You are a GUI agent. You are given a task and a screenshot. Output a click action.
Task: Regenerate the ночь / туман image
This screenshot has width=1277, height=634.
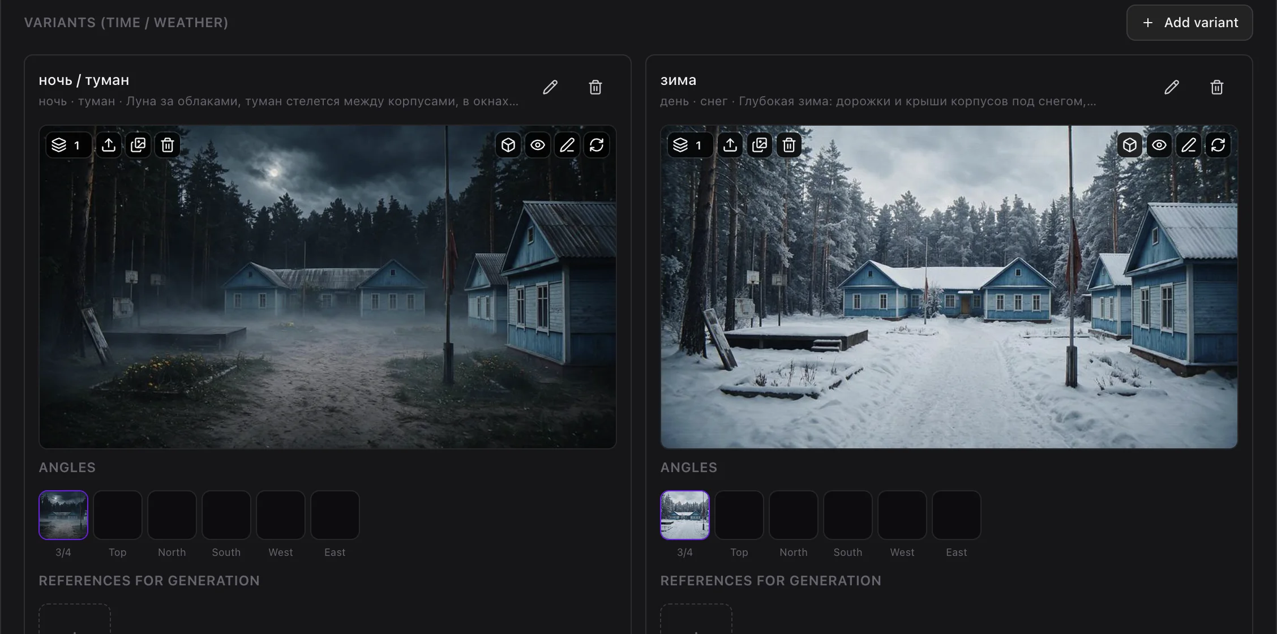click(597, 145)
